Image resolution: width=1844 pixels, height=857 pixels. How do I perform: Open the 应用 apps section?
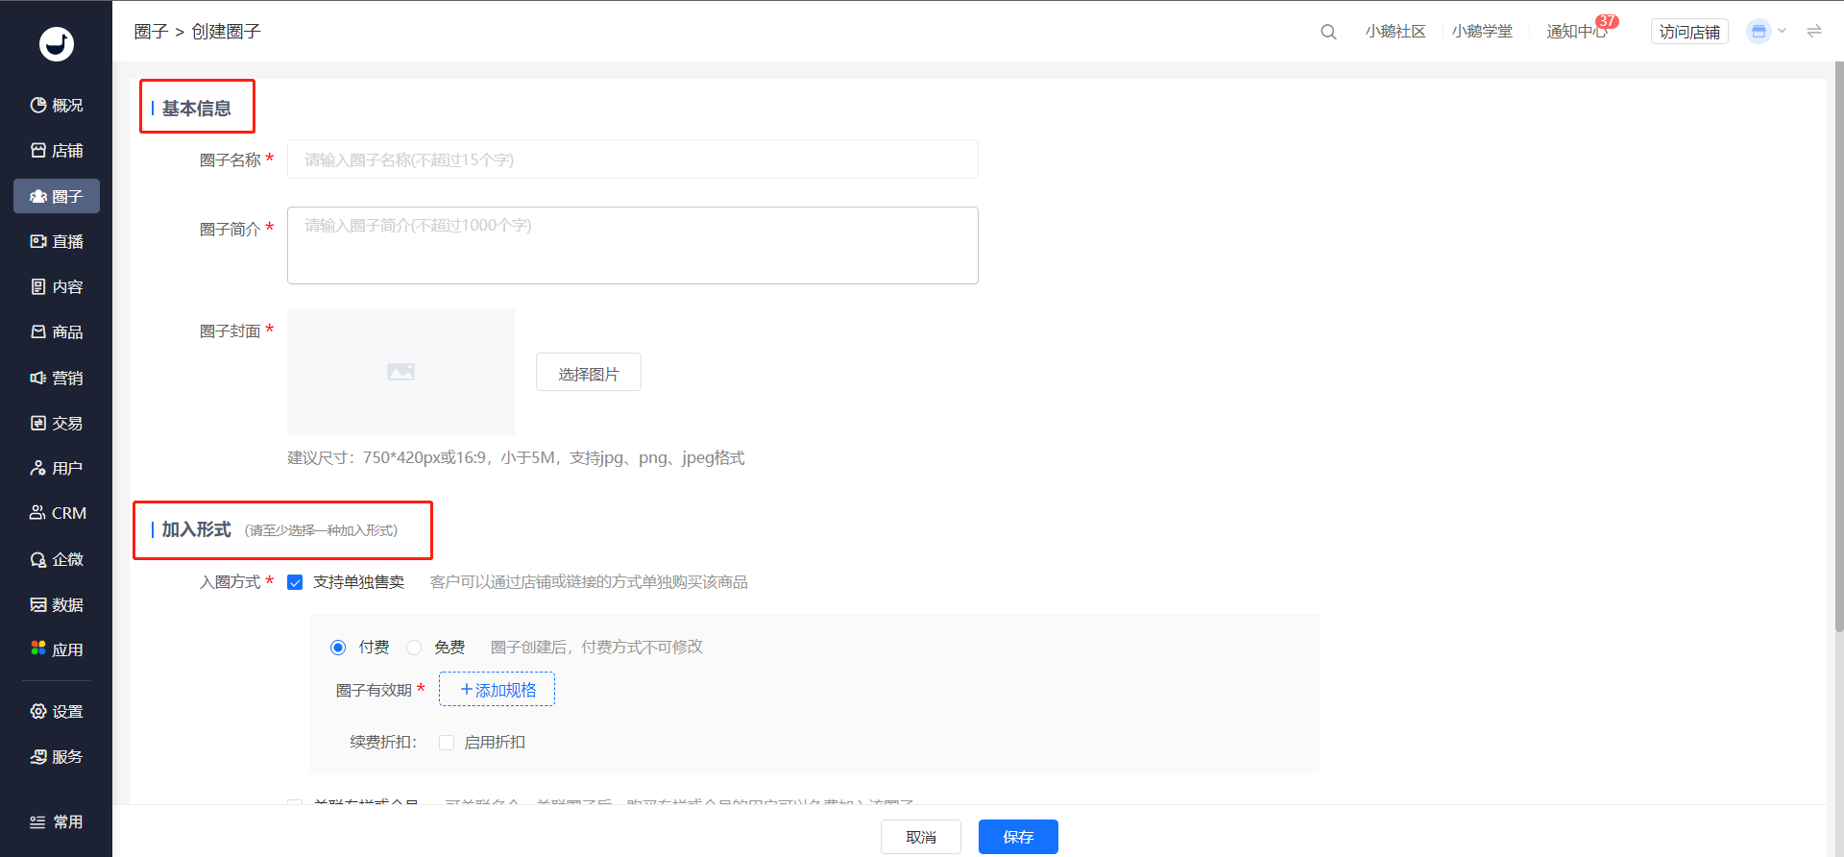(57, 649)
